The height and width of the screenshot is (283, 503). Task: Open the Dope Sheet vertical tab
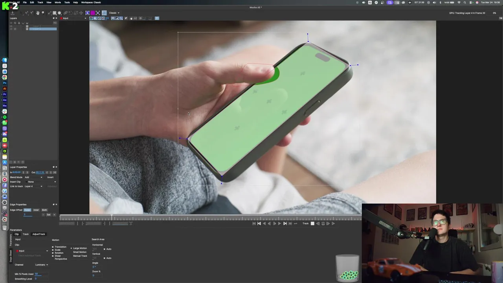[x=11, y=256]
